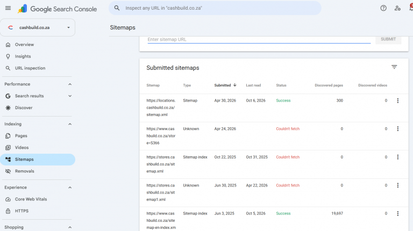Click the URL inspection magnifier icon

pyautogui.click(x=8, y=68)
